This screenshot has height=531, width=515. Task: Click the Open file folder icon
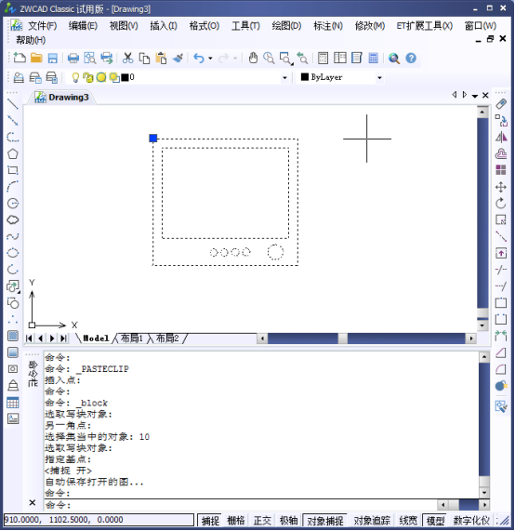coord(36,58)
